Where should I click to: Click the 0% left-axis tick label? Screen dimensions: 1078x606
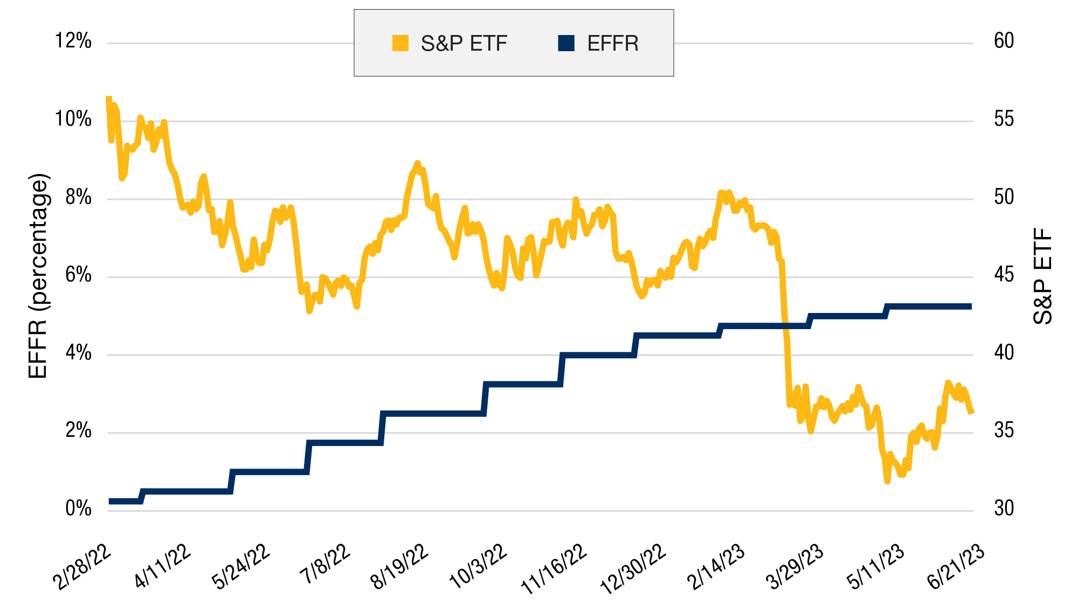pos(78,508)
